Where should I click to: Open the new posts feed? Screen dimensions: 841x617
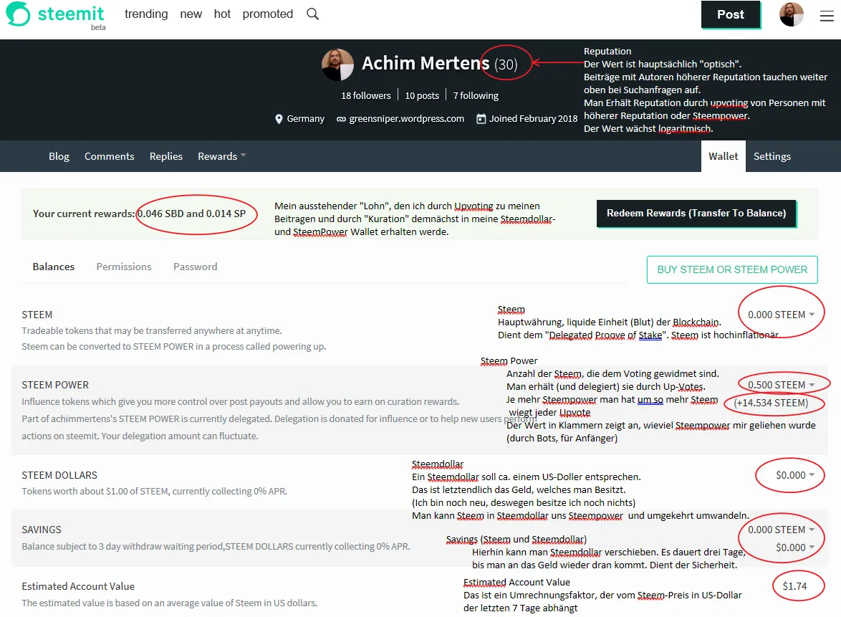point(191,14)
